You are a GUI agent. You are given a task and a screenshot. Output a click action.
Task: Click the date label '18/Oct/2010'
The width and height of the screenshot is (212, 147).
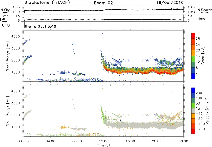(170, 3)
